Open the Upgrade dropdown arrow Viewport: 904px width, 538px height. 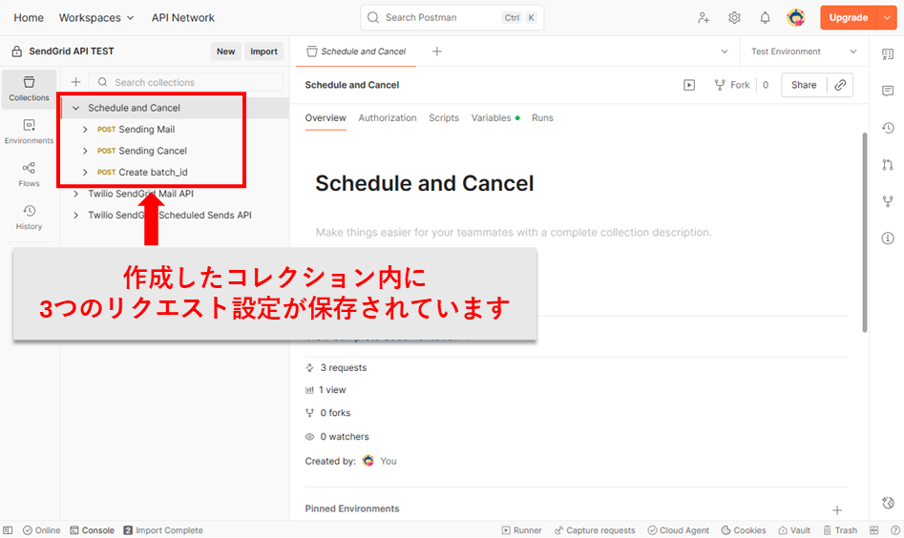pos(887,18)
